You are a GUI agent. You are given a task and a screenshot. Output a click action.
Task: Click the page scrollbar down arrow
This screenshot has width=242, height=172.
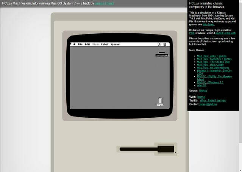(240, 170)
